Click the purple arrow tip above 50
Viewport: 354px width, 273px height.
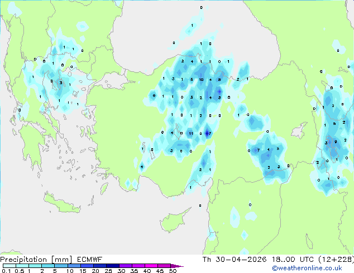click(177, 266)
